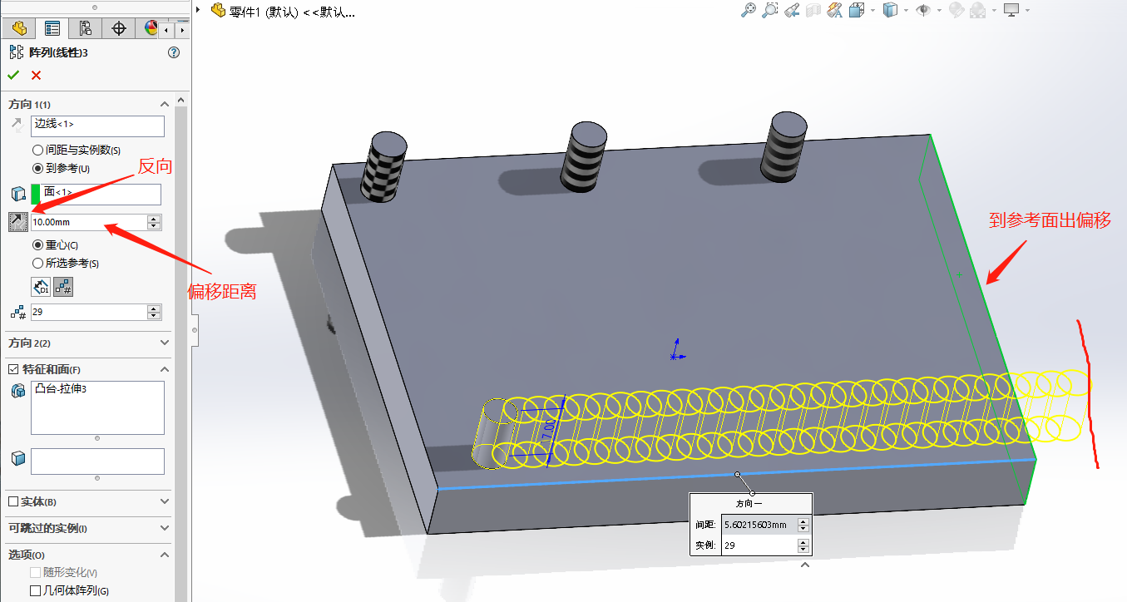Increase the panel instance count of 29
Screen dimensions: 1127x602
tap(154, 308)
